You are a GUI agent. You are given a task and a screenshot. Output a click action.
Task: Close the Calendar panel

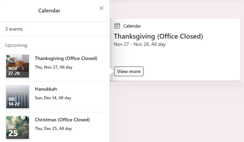101,8
